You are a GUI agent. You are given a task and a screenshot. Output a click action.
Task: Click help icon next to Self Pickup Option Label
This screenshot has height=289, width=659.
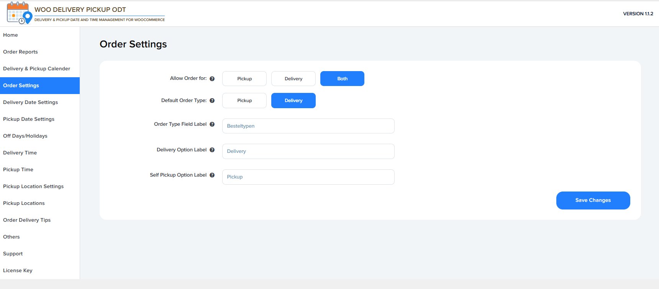212,175
